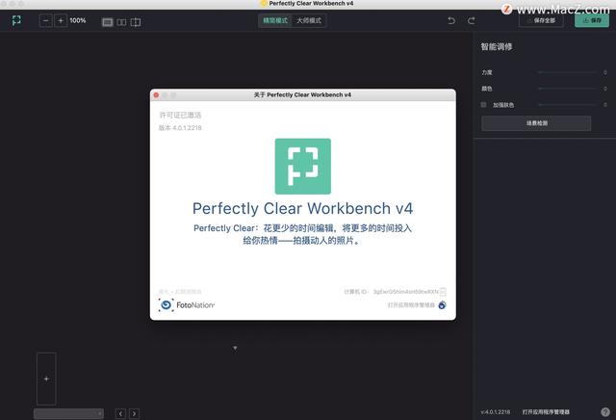Click the 保存全部 button

pos(541,20)
